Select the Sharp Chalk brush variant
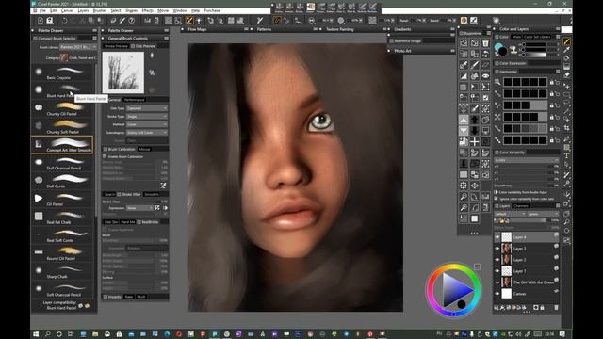Screen dimensions: 603x339 pos(63,271)
